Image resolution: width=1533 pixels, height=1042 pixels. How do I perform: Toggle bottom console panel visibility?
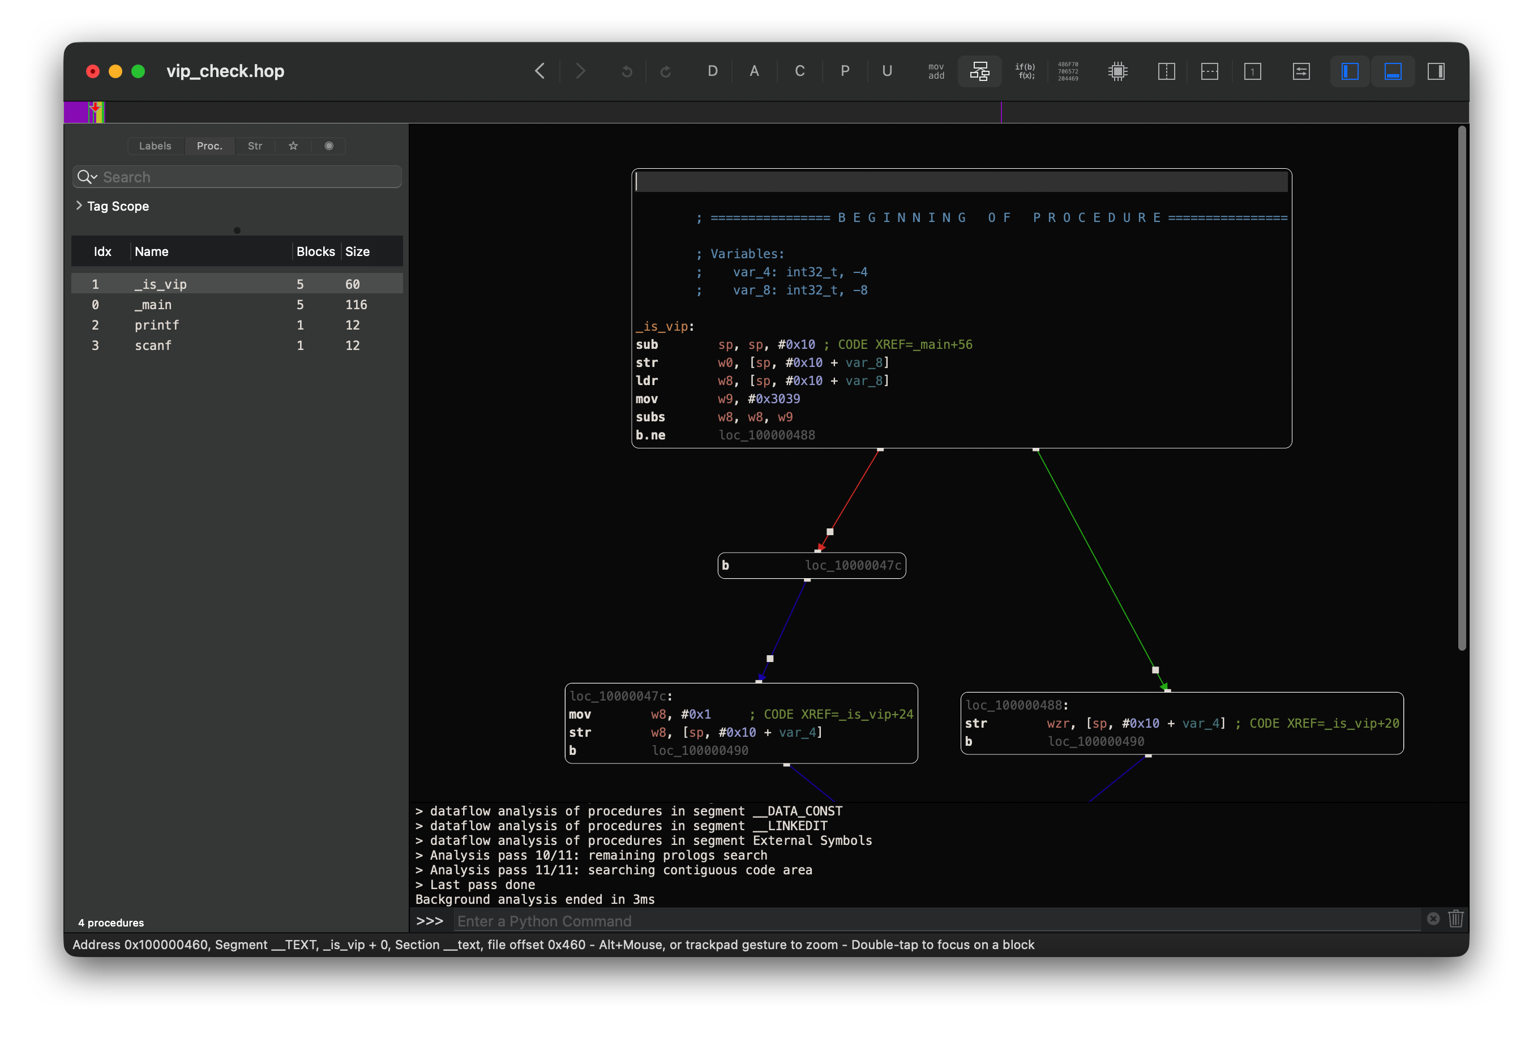(1393, 71)
